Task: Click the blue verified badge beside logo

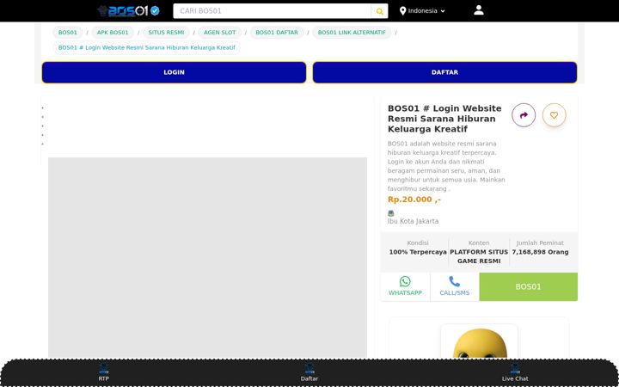Action: [x=155, y=10]
